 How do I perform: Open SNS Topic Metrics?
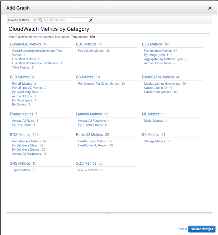pos(21,170)
